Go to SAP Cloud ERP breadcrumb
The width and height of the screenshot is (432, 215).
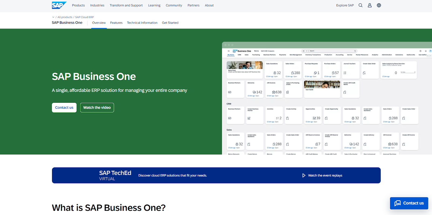click(x=85, y=17)
